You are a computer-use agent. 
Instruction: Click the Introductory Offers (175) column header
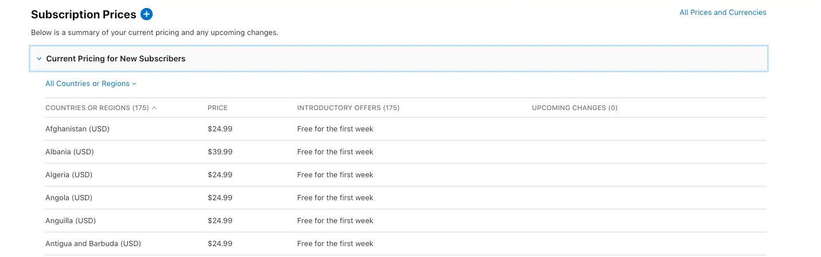348,108
